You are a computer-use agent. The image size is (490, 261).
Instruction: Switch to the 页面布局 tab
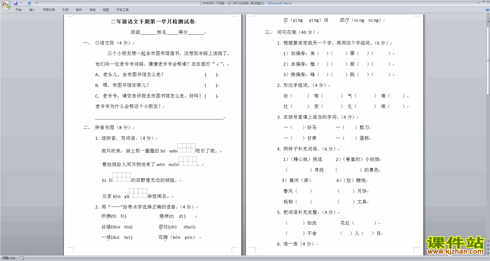pos(48,10)
